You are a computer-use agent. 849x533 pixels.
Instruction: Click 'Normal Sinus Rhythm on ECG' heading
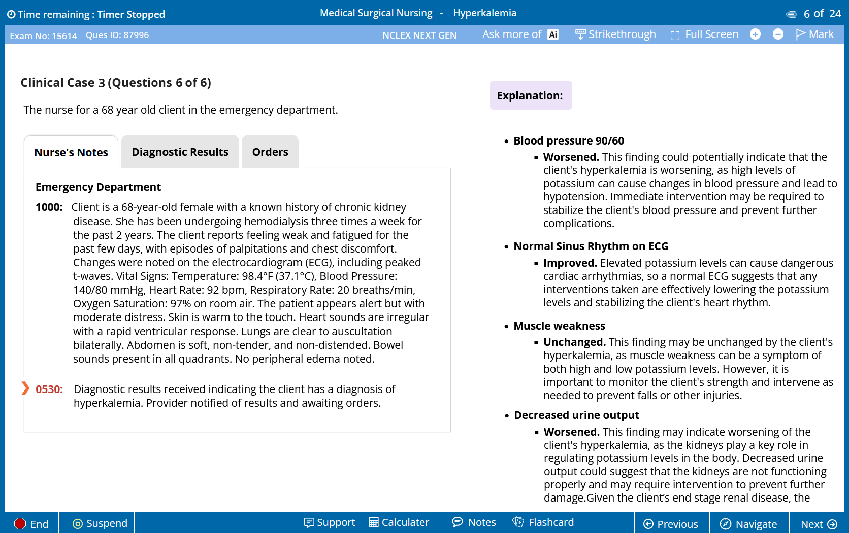pos(591,246)
